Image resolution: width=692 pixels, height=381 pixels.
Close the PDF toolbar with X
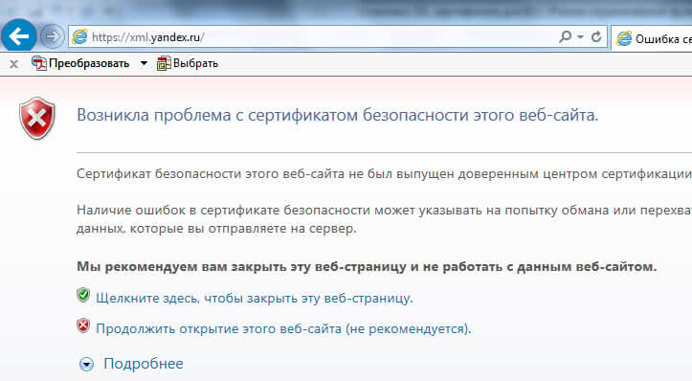click(x=13, y=64)
